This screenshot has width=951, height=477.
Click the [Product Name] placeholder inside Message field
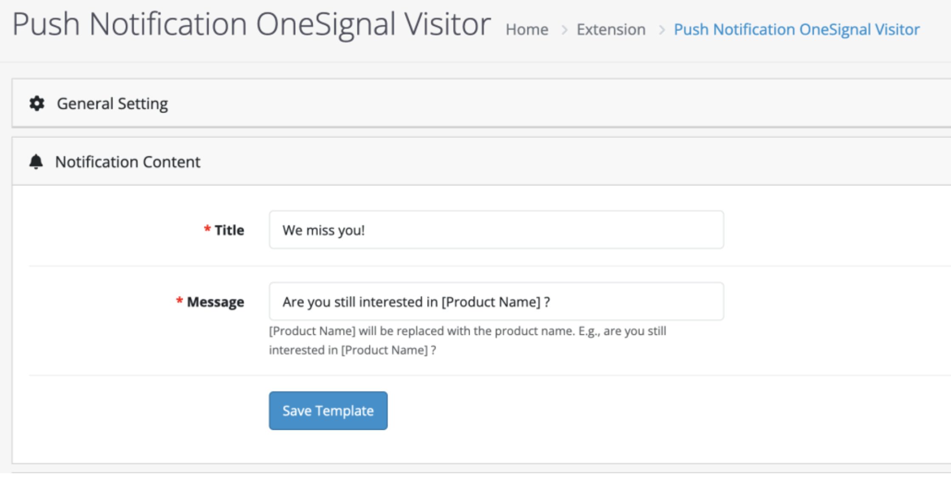point(491,302)
